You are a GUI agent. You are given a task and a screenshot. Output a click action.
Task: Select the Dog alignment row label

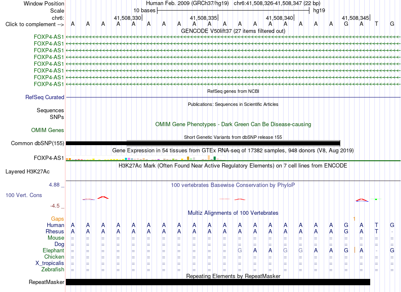tap(59, 244)
